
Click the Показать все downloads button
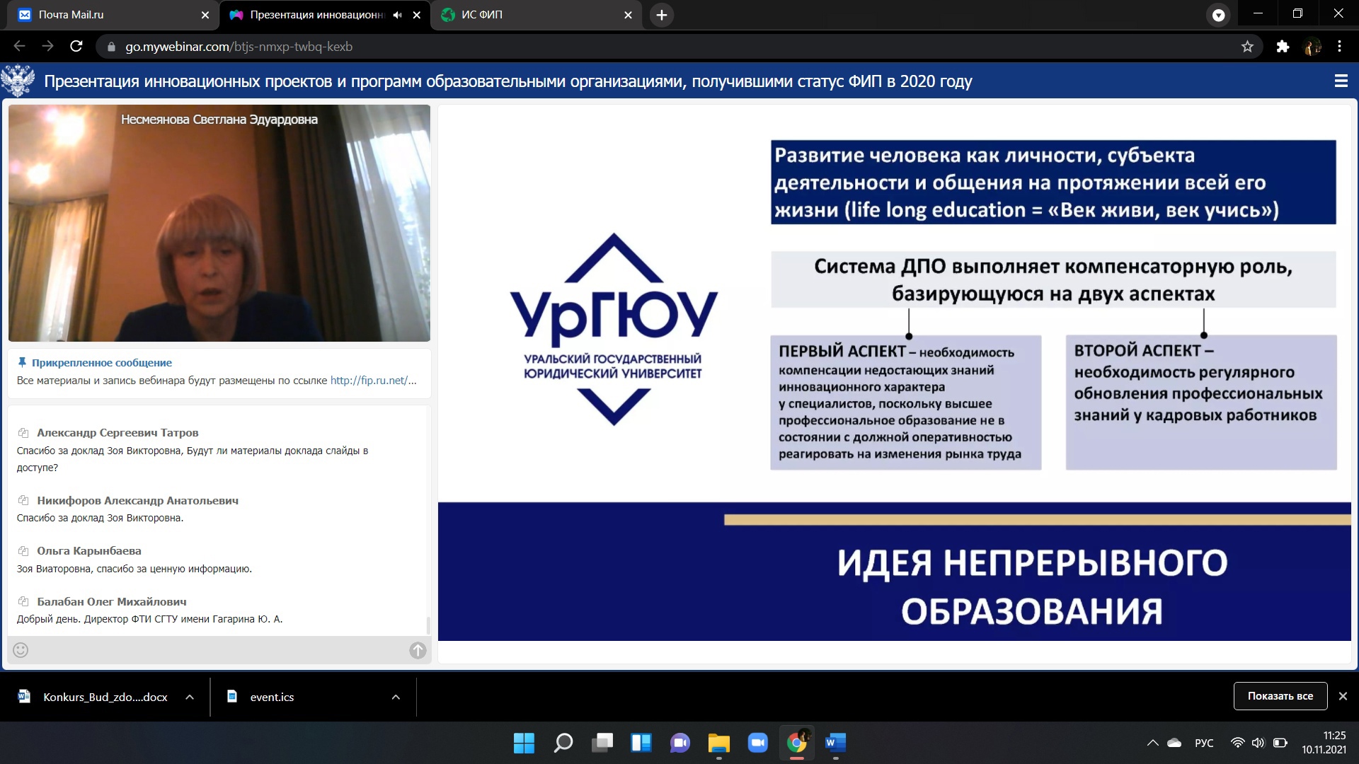pos(1280,696)
